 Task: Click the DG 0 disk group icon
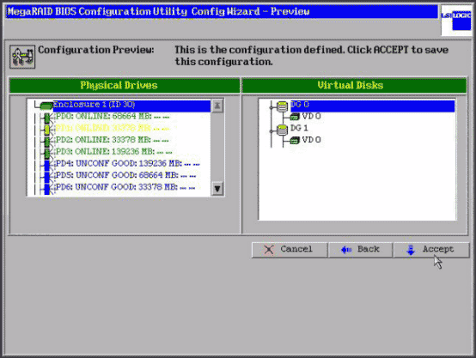pyautogui.click(x=283, y=106)
